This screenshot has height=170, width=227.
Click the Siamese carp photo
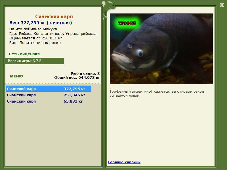(x=161, y=49)
